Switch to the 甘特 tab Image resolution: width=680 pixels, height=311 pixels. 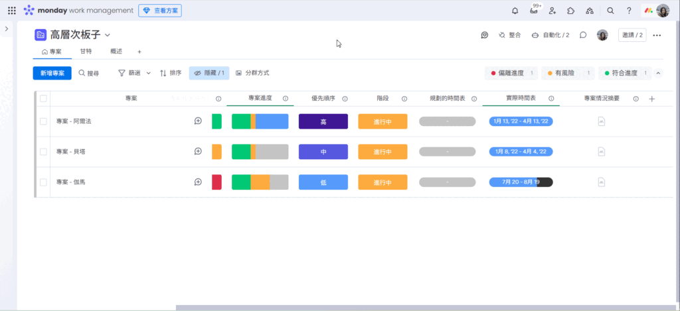coord(86,51)
